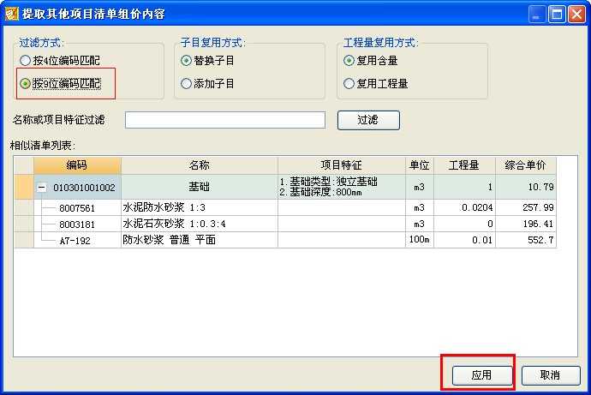The image size is (591, 395).
Task: Click the 项目特征 column header
Action: pyautogui.click(x=342, y=165)
